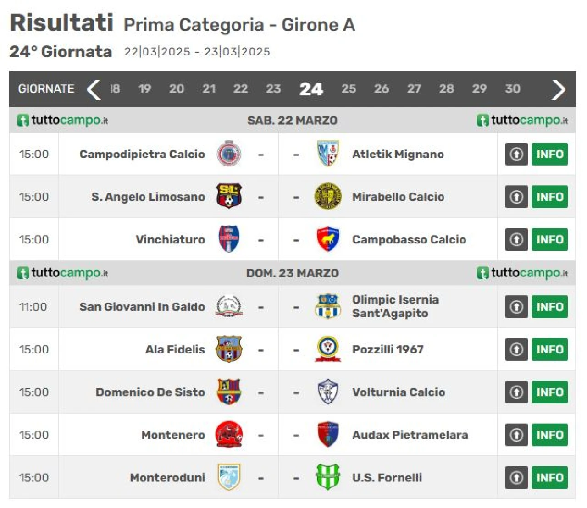This screenshot has height=508, width=587.
Task: Open INFO for Ala Fidelis vs Pozzilli
Action: point(550,350)
